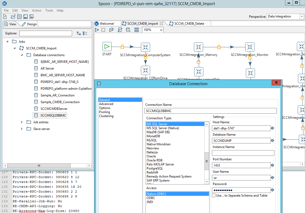
Task: Open the Perspective dropdown
Action: 302,17
